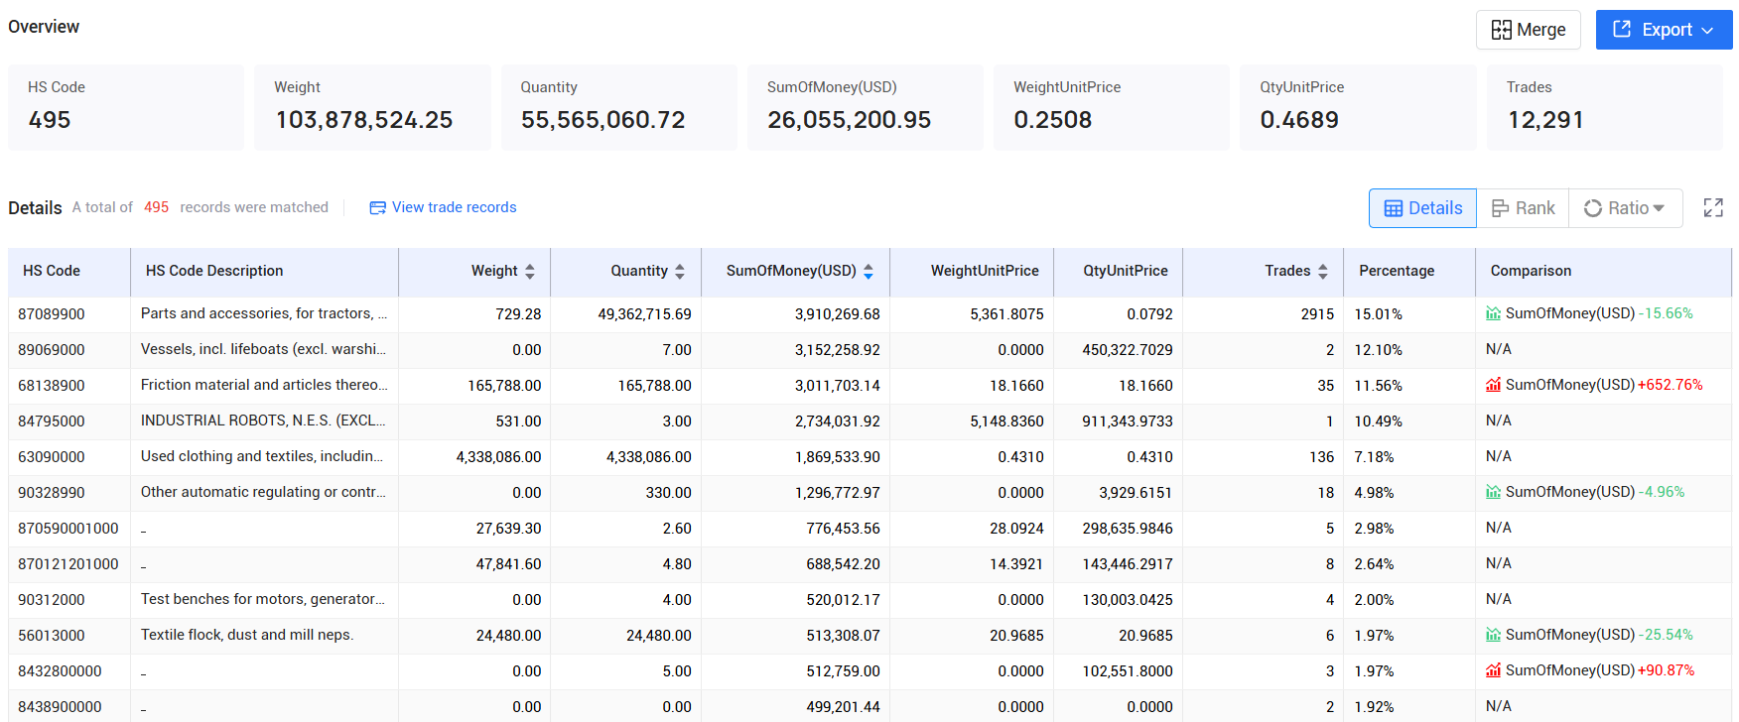Click the +652.76% comparison value
The image size is (1739, 722).
1671,385
